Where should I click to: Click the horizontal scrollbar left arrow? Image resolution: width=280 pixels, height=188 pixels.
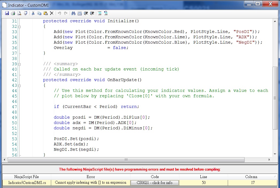coord(5,160)
